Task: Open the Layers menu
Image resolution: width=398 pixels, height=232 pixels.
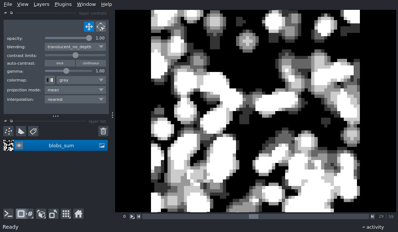Action: pyautogui.click(x=41, y=4)
